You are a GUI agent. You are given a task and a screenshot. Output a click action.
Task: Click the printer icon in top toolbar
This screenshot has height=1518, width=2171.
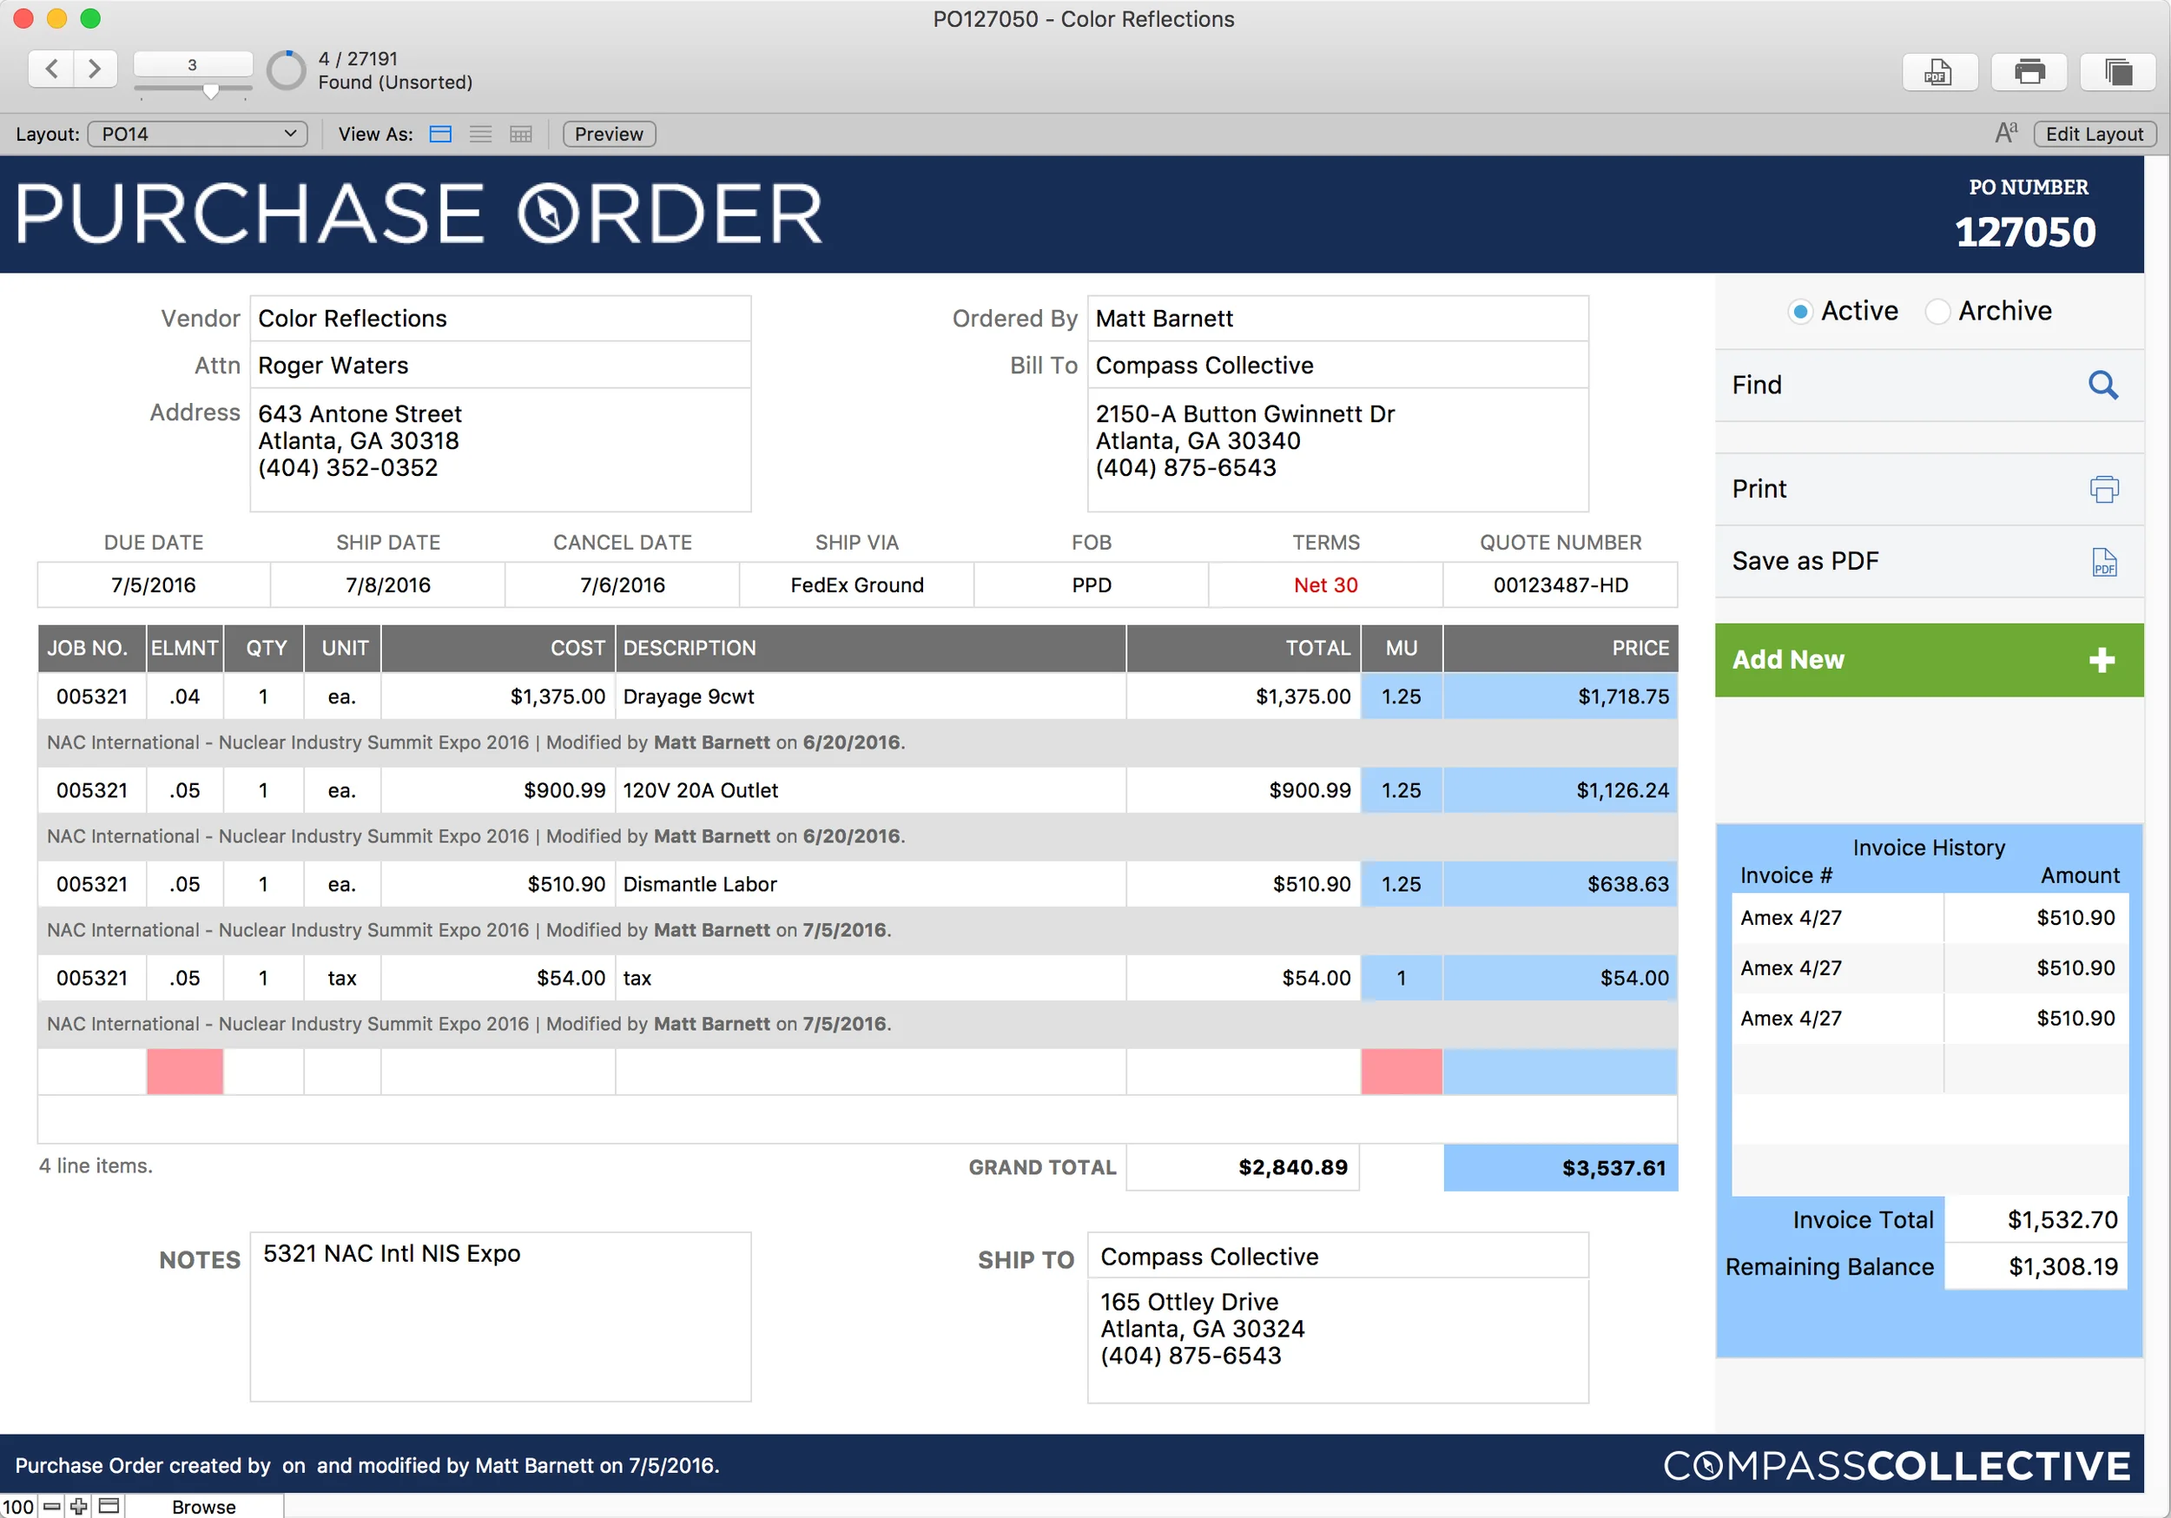(x=2029, y=71)
